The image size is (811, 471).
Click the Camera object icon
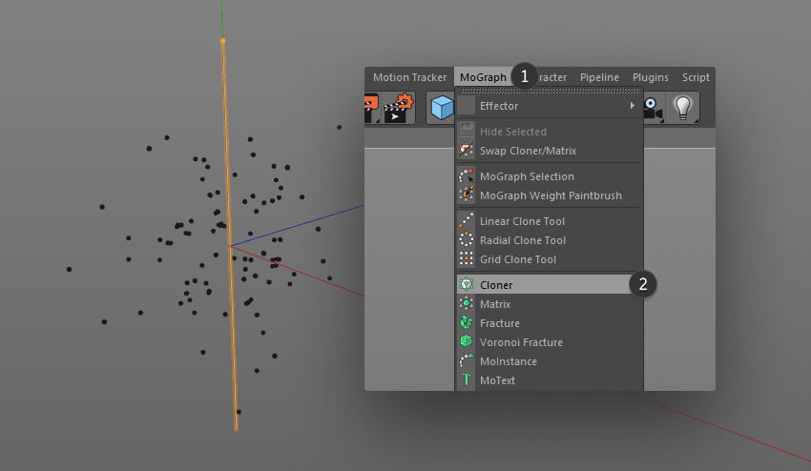click(653, 109)
